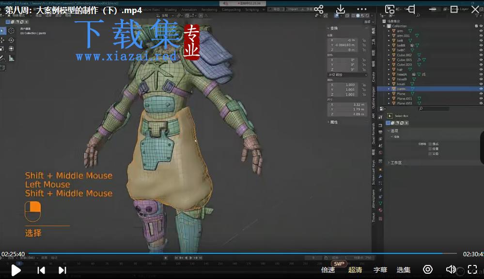
Task: Skip to the previous video
Action: tap(41, 270)
